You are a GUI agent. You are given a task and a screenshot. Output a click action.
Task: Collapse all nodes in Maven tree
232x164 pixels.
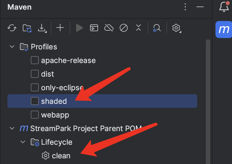(x=139, y=28)
